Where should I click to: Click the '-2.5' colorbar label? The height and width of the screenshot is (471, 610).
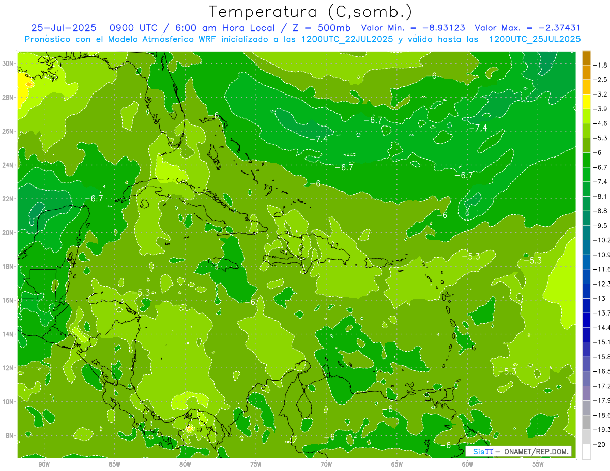click(601, 80)
